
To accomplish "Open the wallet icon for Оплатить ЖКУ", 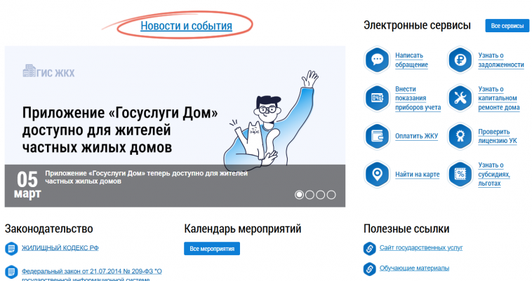I will [378, 136].
